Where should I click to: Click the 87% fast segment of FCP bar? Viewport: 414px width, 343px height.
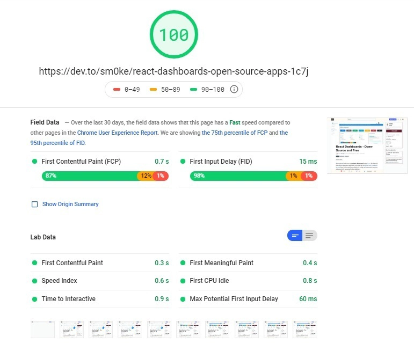tap(90, 176)
